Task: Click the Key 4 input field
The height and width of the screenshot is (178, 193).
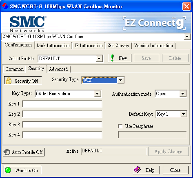Action: (x=62, y=135)
